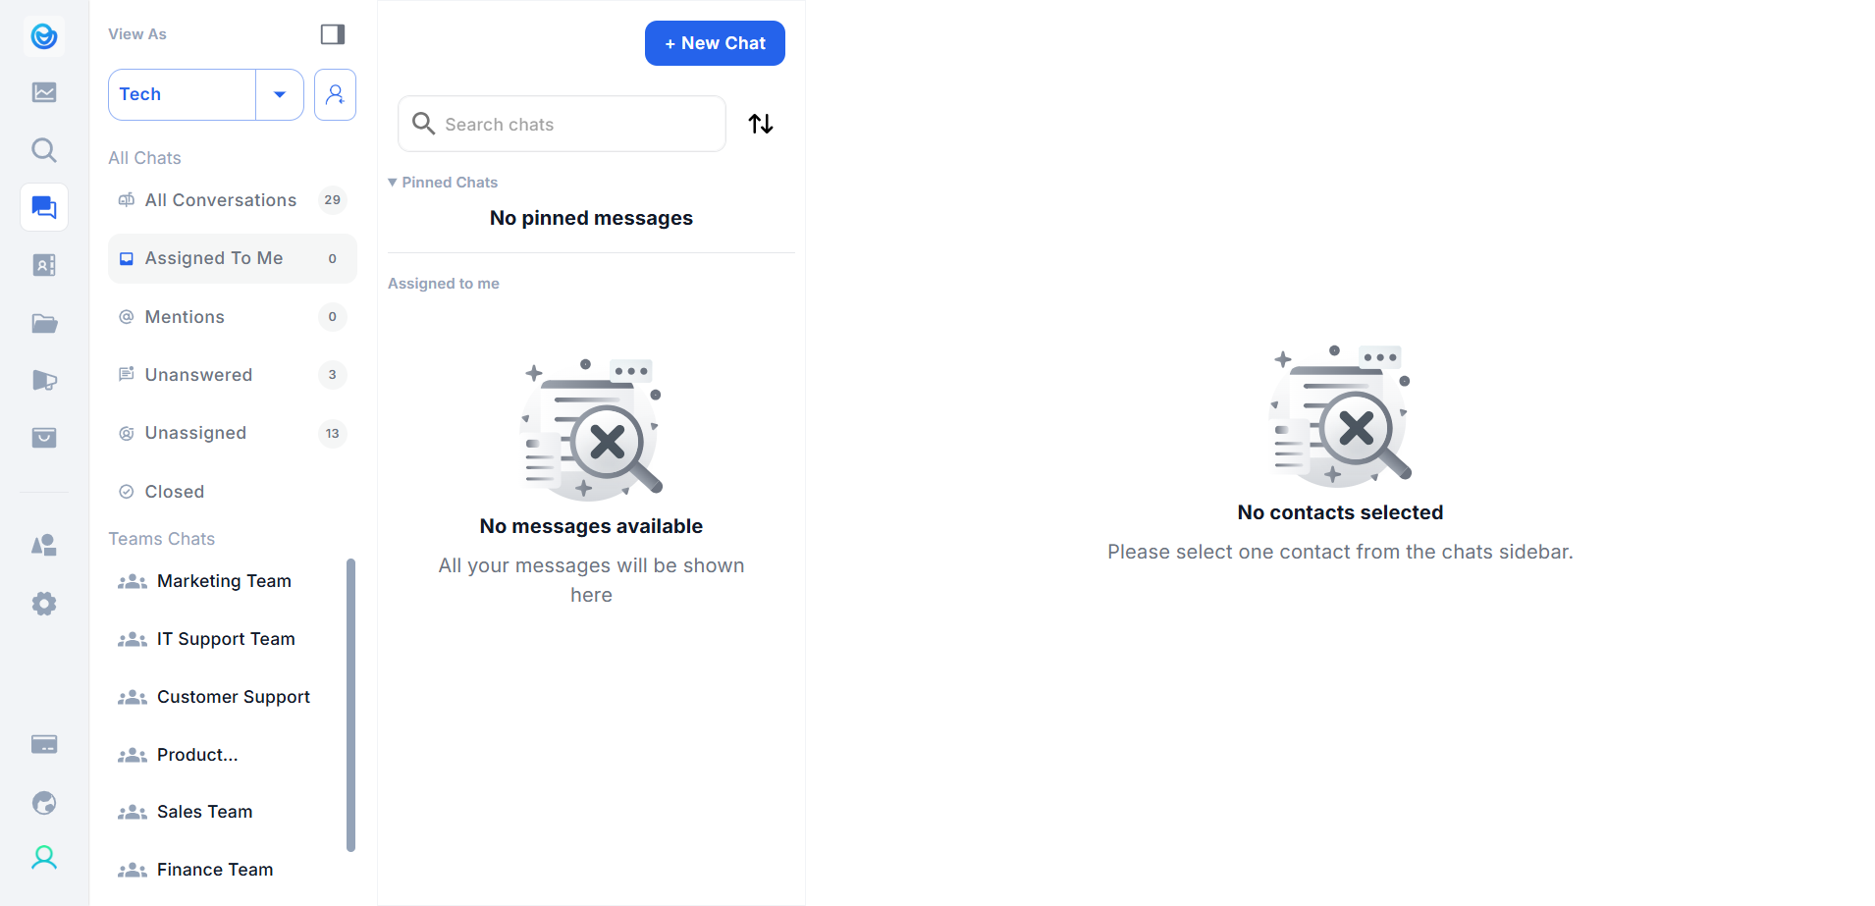Open the campaigns megaphone icon

[x=44, y=381]
